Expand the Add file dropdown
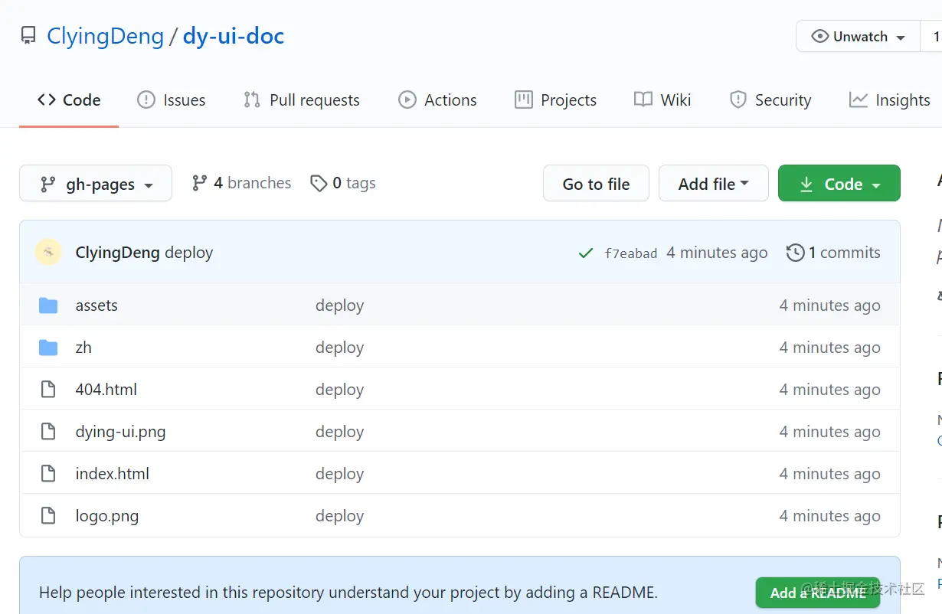The width and height of the screenshot is (942, 614). click(713, 184)
